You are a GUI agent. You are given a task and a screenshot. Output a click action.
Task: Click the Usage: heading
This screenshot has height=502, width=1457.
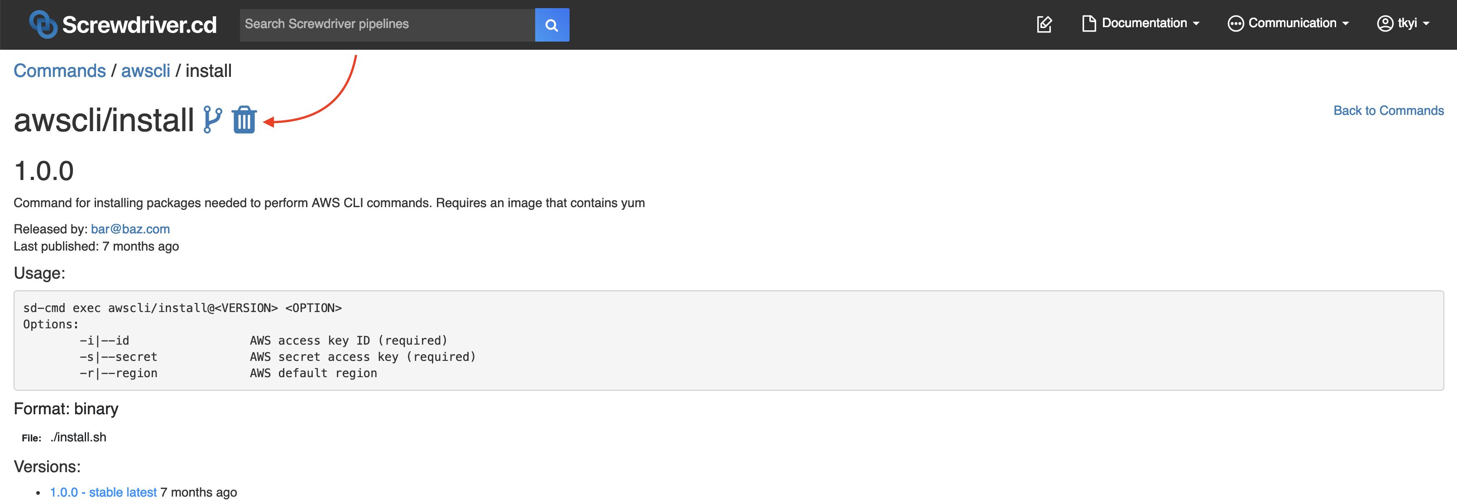click(x=39, y=273)
